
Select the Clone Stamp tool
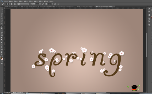2,28
